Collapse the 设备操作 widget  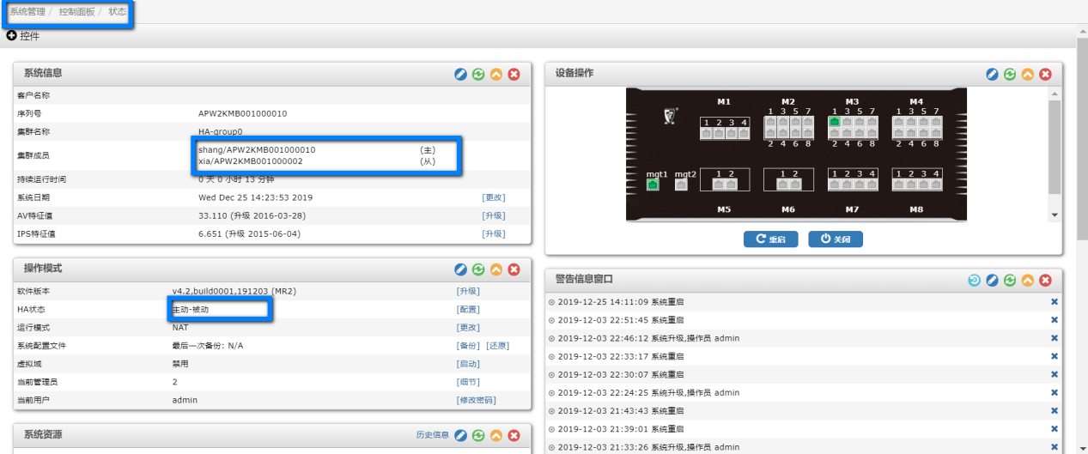[1028, 75]
